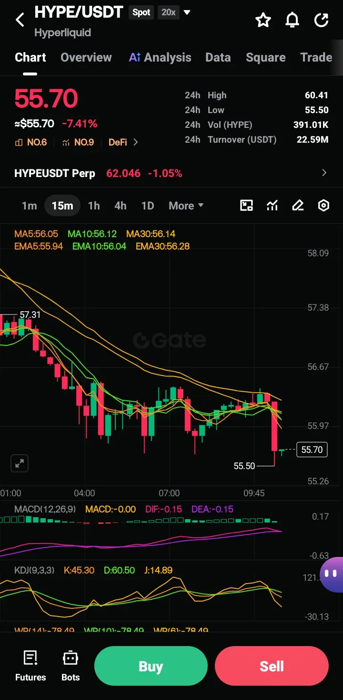Tap the HYPE/USDT pair title

pyautogui.click(x=79, y=12)
